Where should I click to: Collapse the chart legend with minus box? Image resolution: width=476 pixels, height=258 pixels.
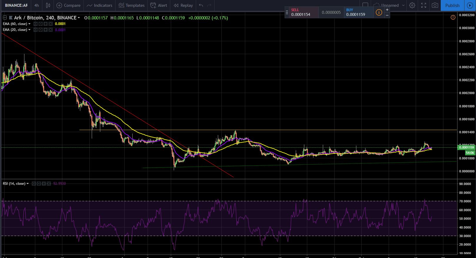5,18
